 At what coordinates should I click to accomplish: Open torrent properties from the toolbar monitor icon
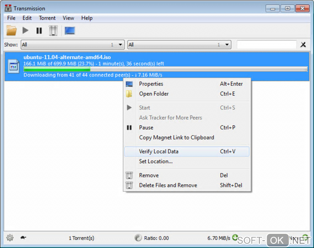70,30
